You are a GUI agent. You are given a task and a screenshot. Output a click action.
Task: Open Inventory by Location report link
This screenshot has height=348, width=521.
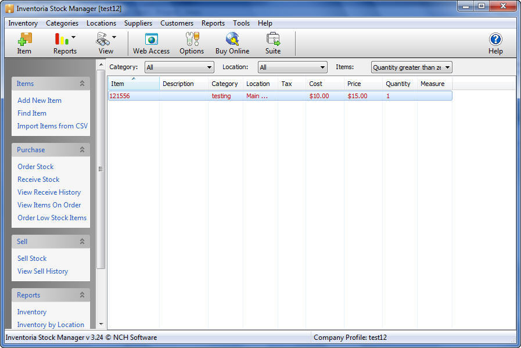coord(51,325)
